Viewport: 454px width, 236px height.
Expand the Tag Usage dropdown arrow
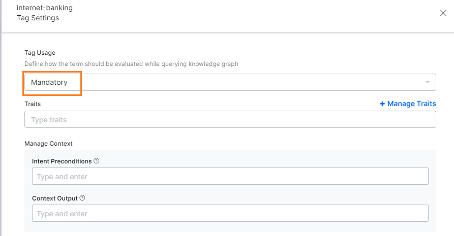(x=428, y=82)
